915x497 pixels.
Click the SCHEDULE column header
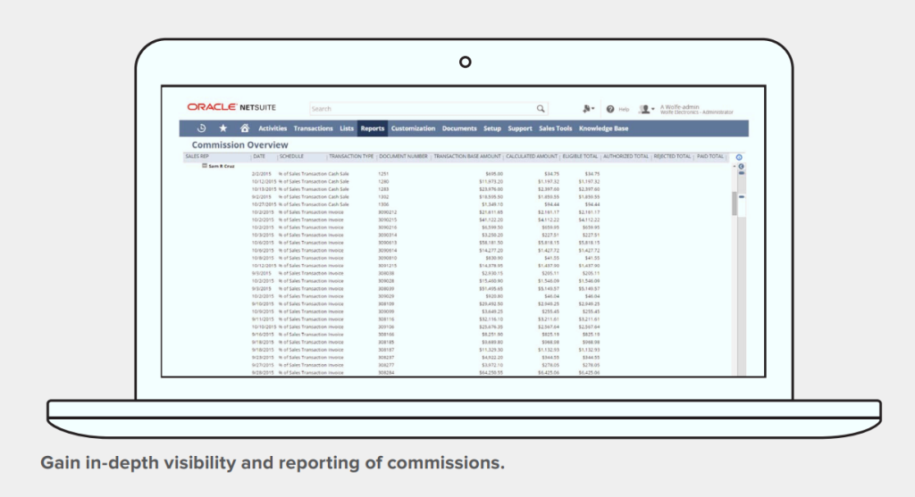(291, 156)
